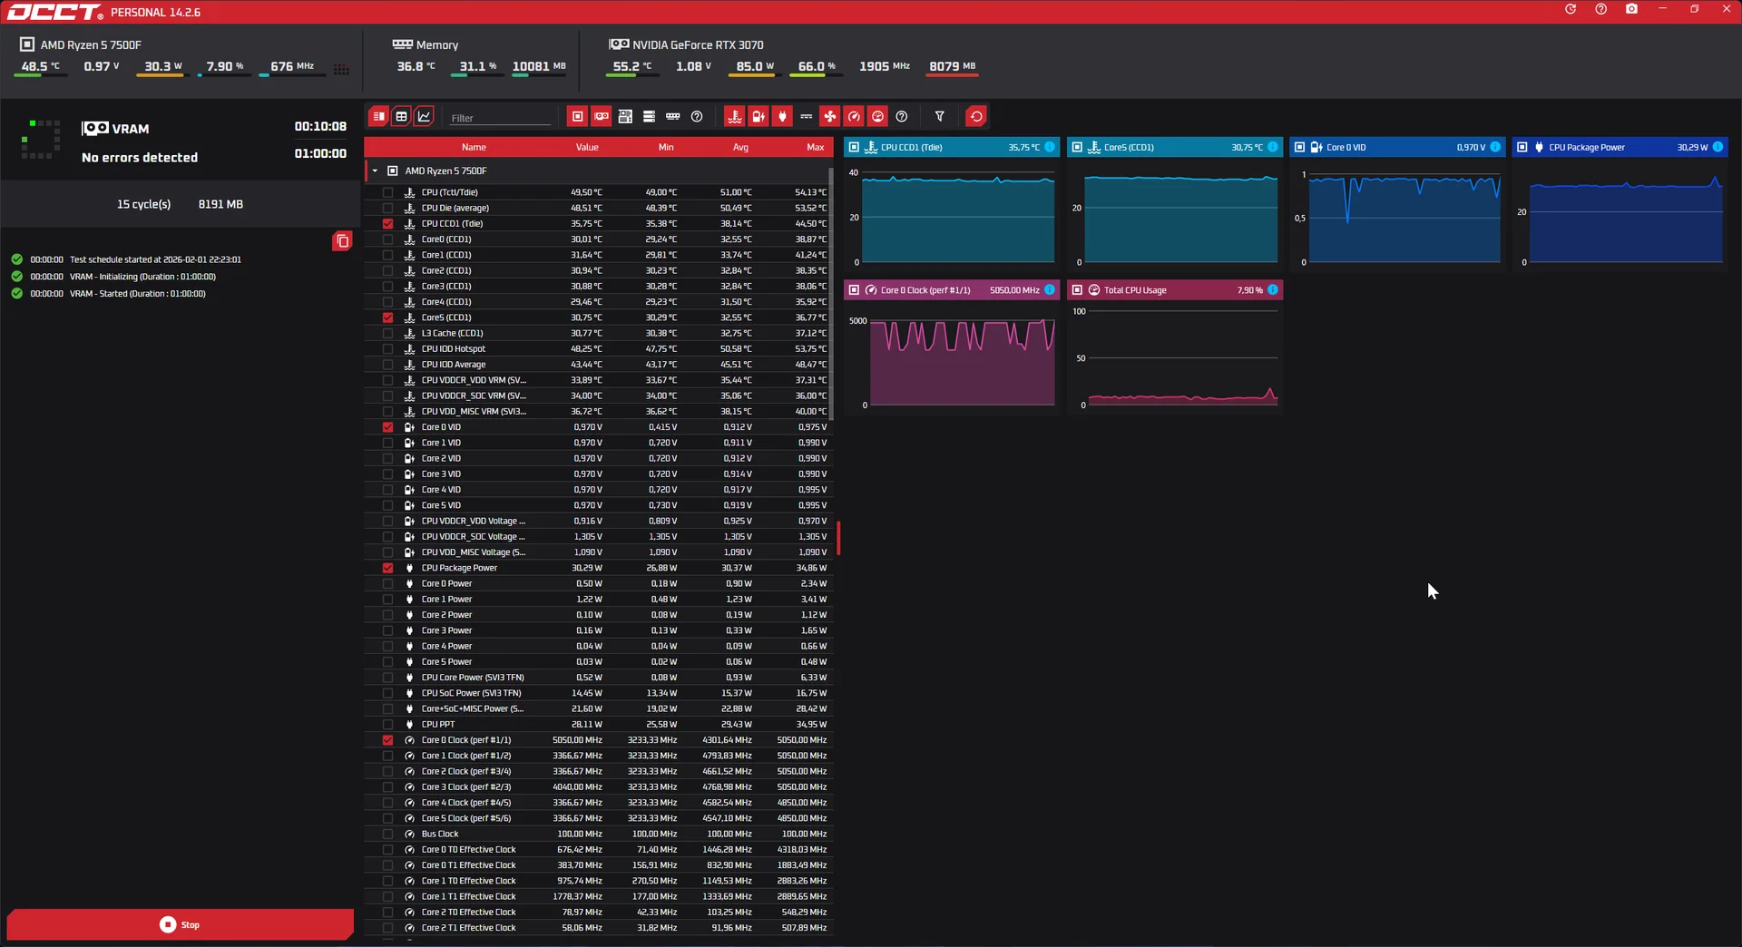The image size is (1742, 947).
Task: Switch to the list-and-graph split view
Action: coord(378,116)
